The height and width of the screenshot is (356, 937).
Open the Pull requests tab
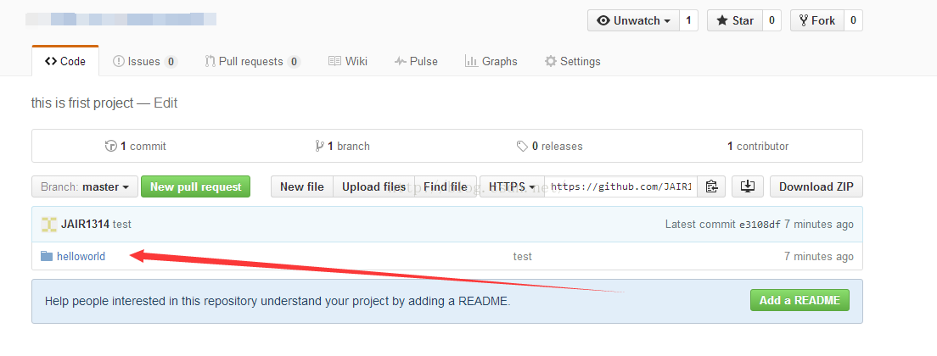[x=252, y=61]
